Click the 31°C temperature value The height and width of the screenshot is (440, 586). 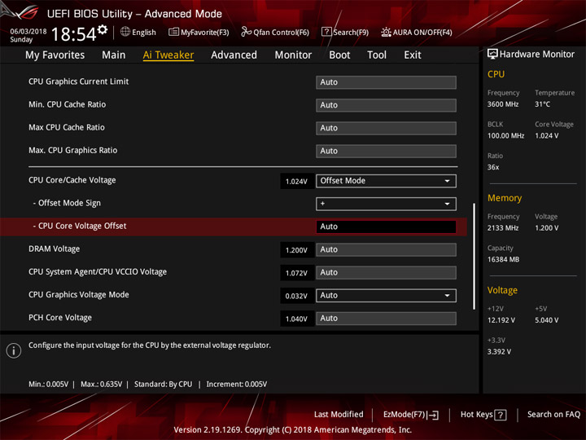[x=542, y=104]
